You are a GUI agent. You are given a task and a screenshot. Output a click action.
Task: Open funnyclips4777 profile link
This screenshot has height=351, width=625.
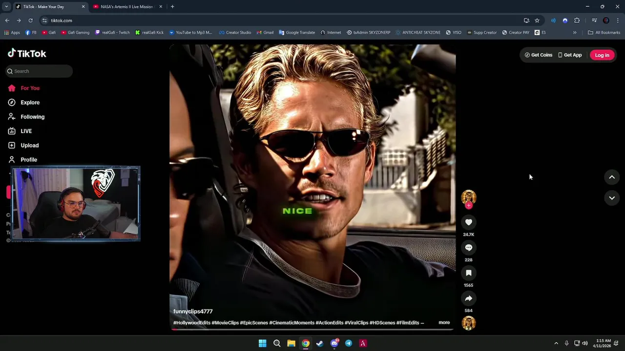(193, 312)
